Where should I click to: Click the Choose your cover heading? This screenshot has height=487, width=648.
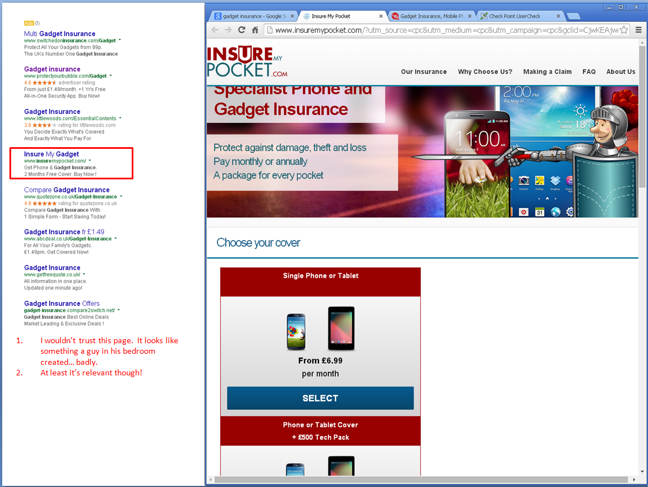(258, 243)
